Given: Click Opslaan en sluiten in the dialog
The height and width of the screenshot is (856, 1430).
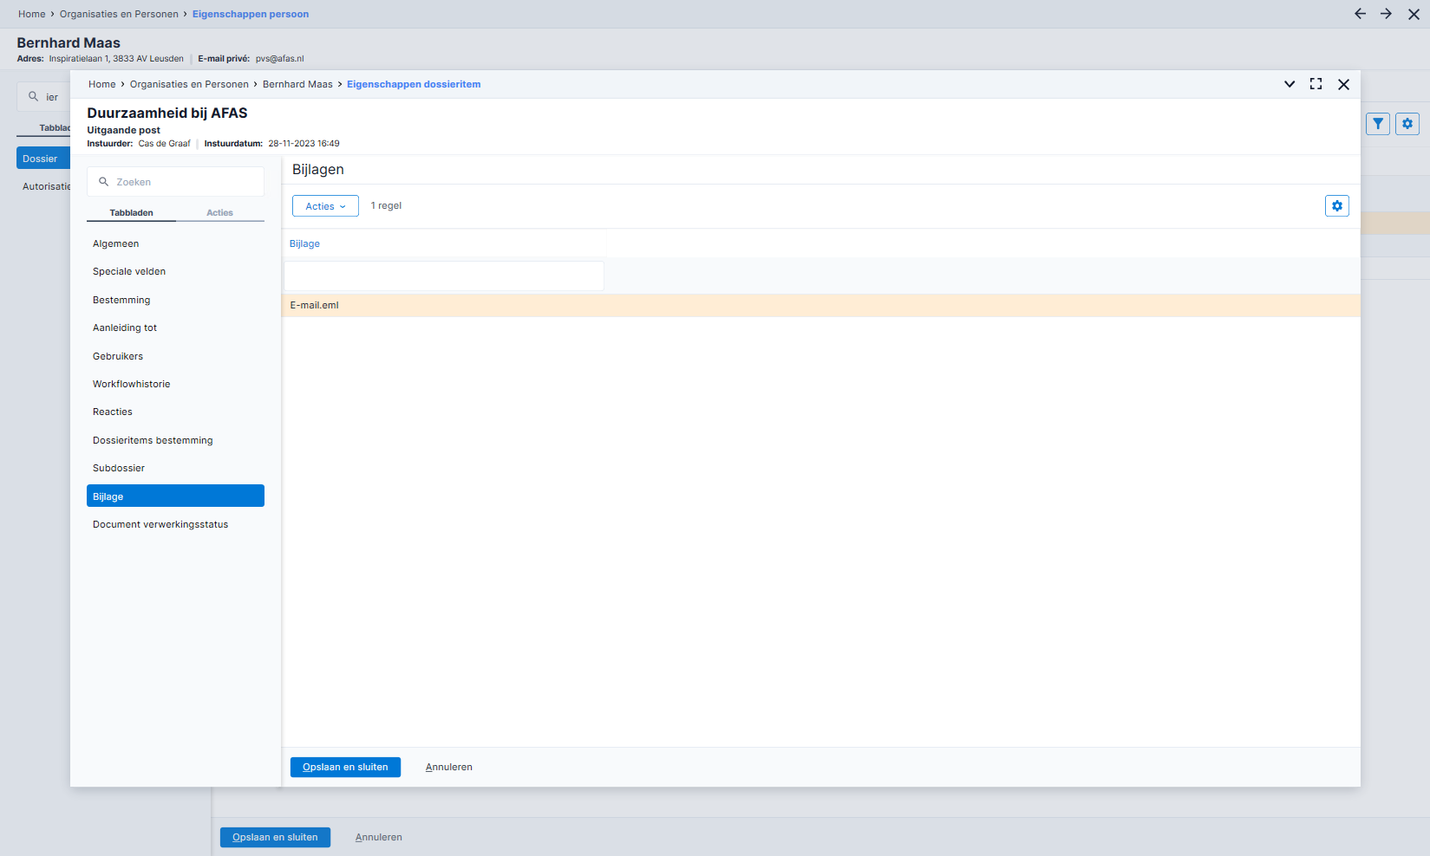Looking at the screenshot, I should click(x=345, y=767).
